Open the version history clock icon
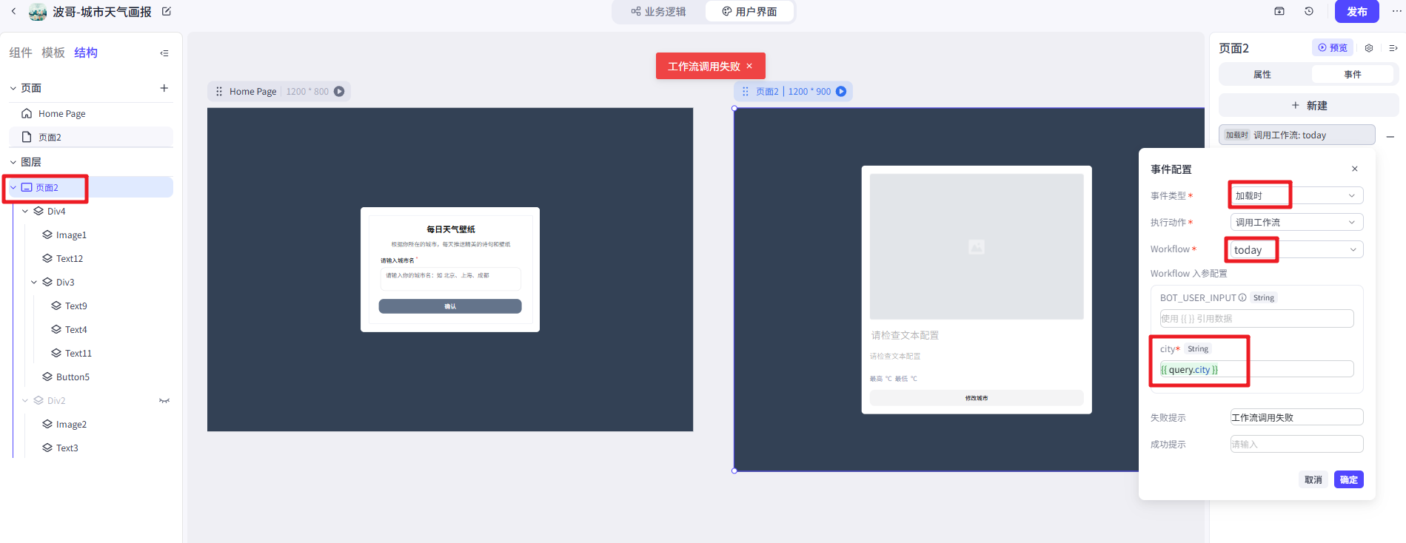The height and width of the screenshot is (543, 1406). click(x=1309, y=11)
